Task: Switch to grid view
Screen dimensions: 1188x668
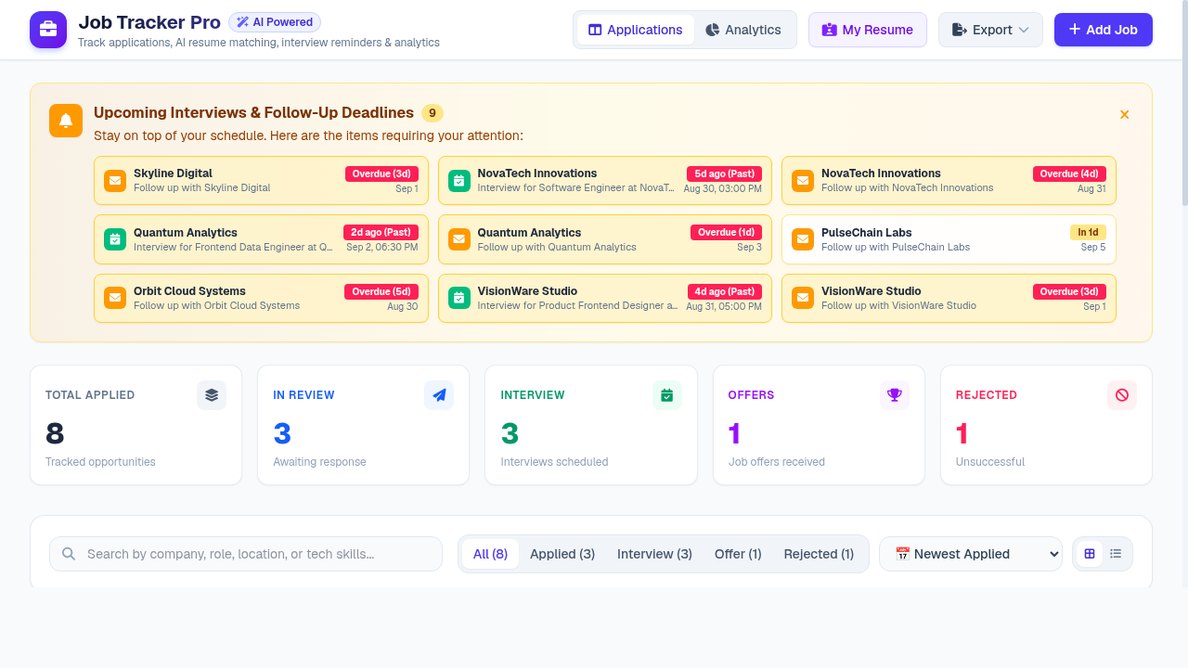Action: click(1090, 554)
